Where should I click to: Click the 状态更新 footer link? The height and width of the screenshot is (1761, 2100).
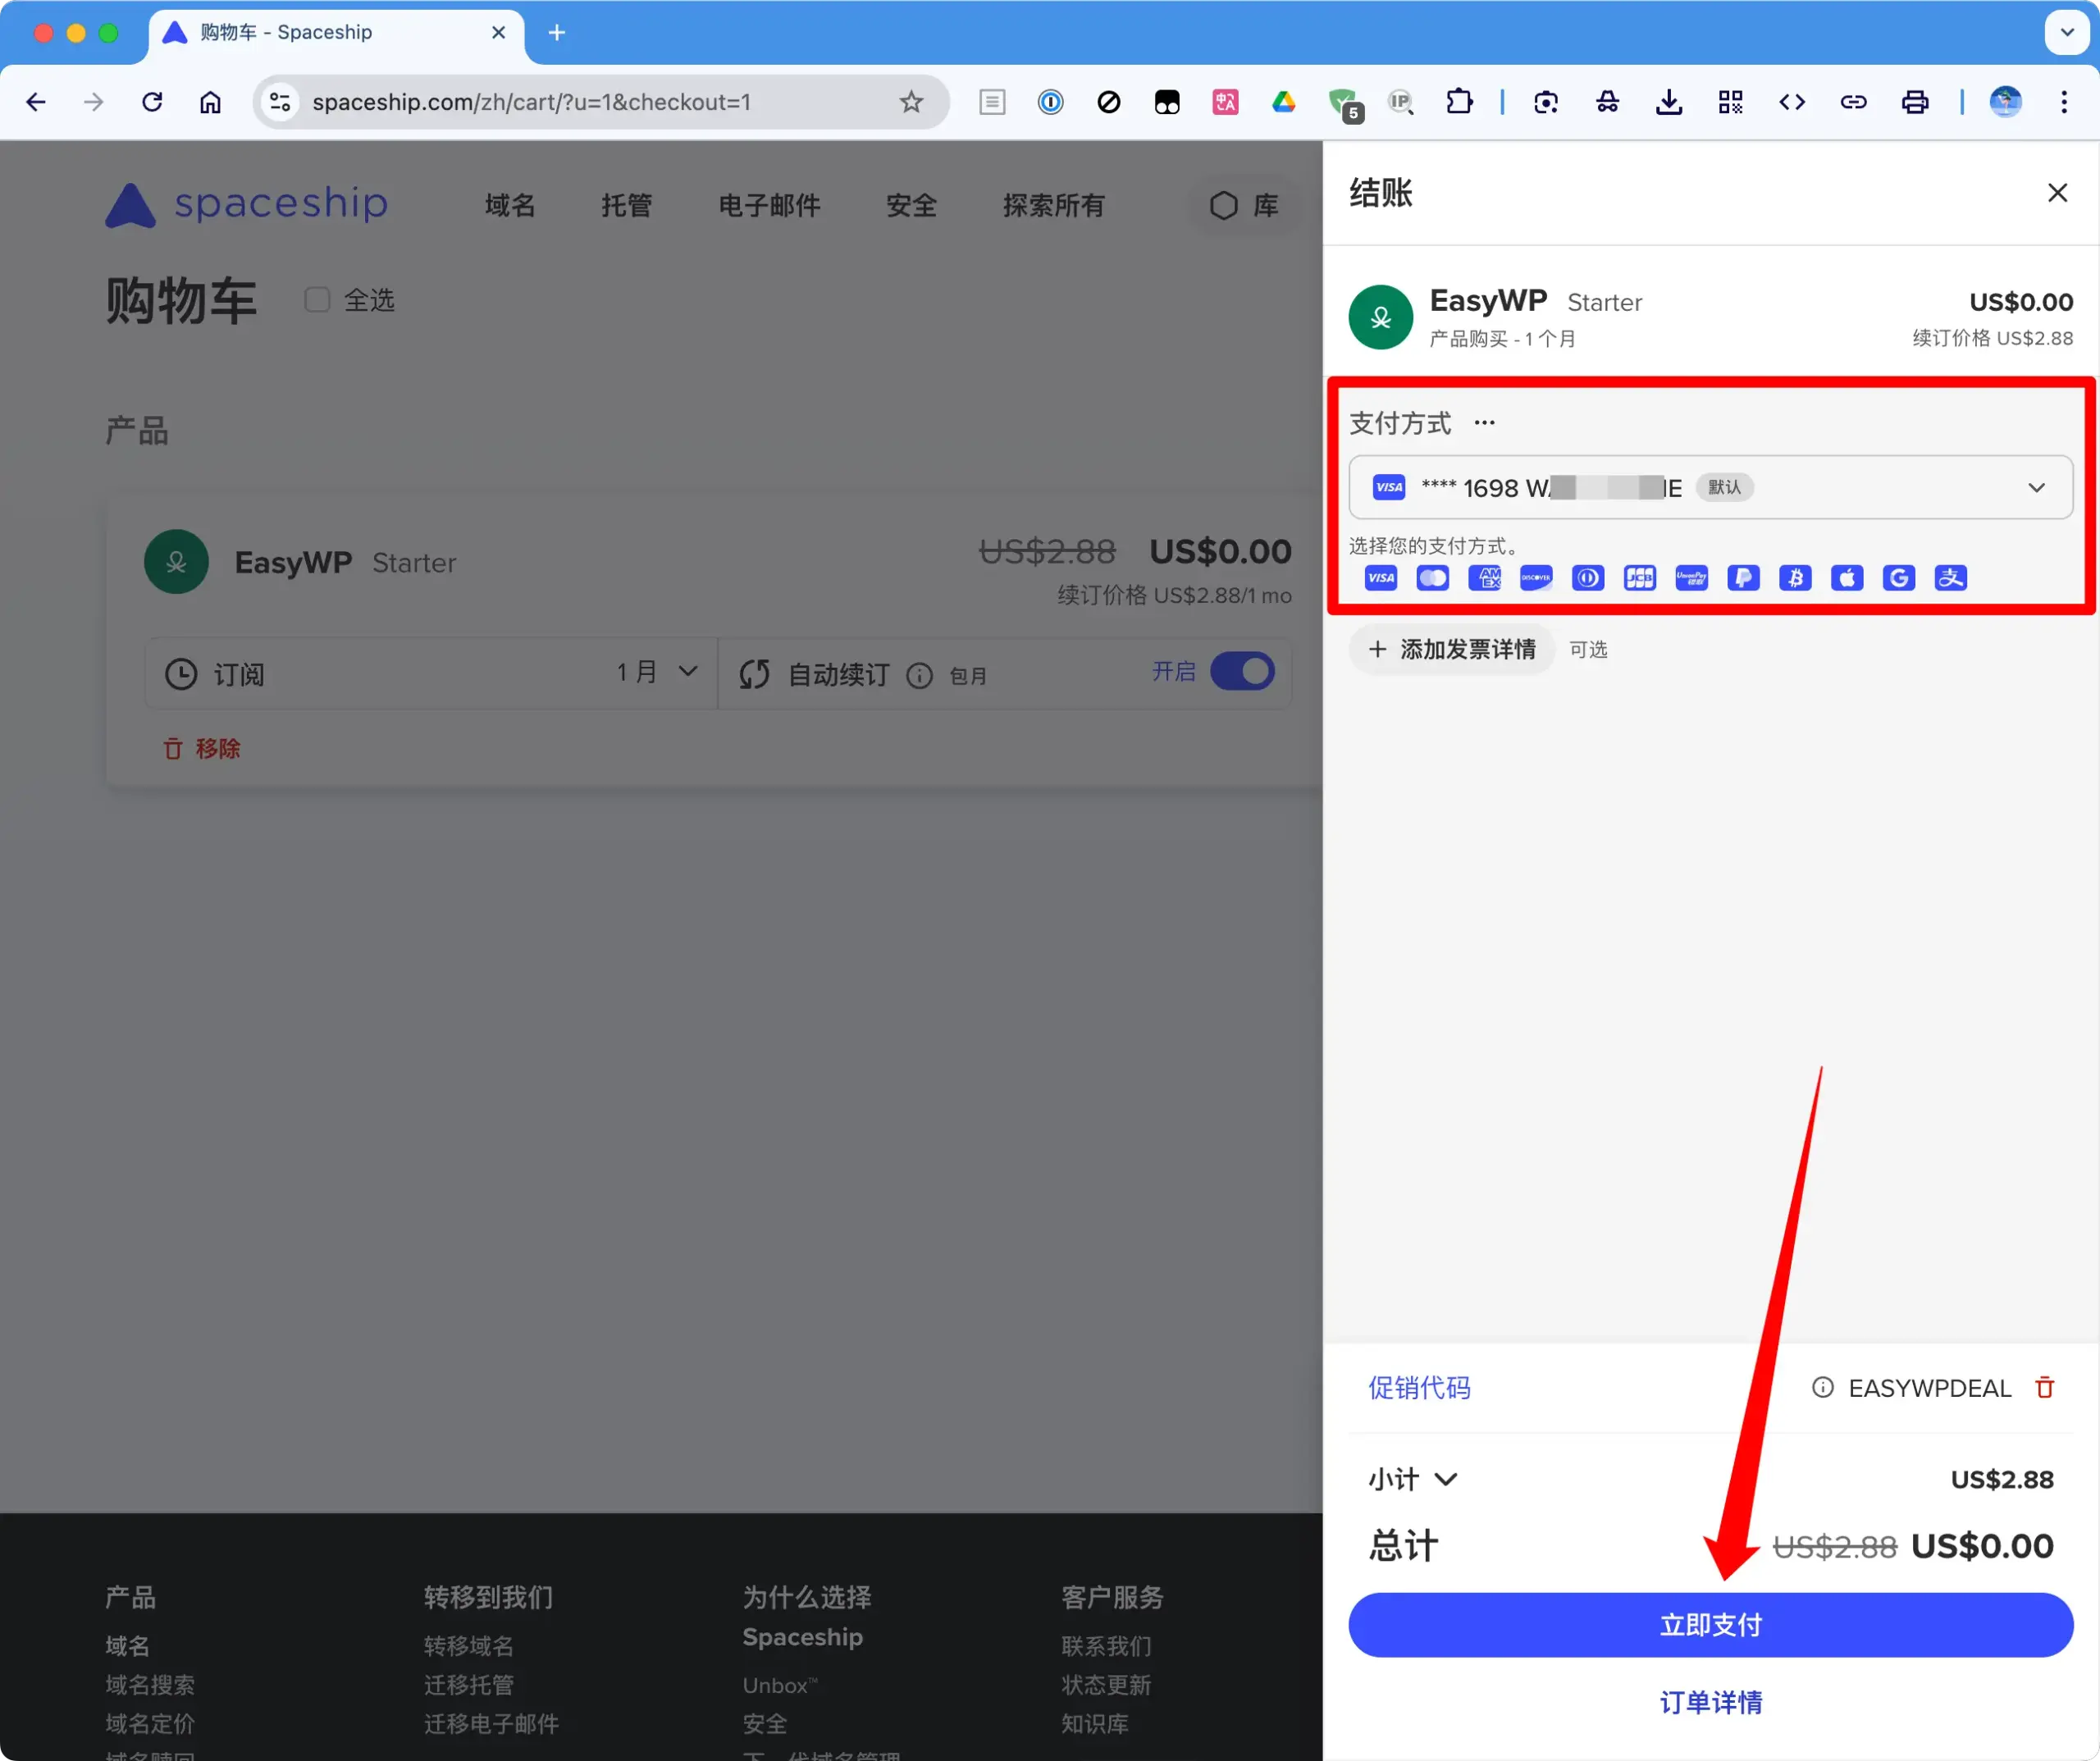click(x=1107, y=1685)
